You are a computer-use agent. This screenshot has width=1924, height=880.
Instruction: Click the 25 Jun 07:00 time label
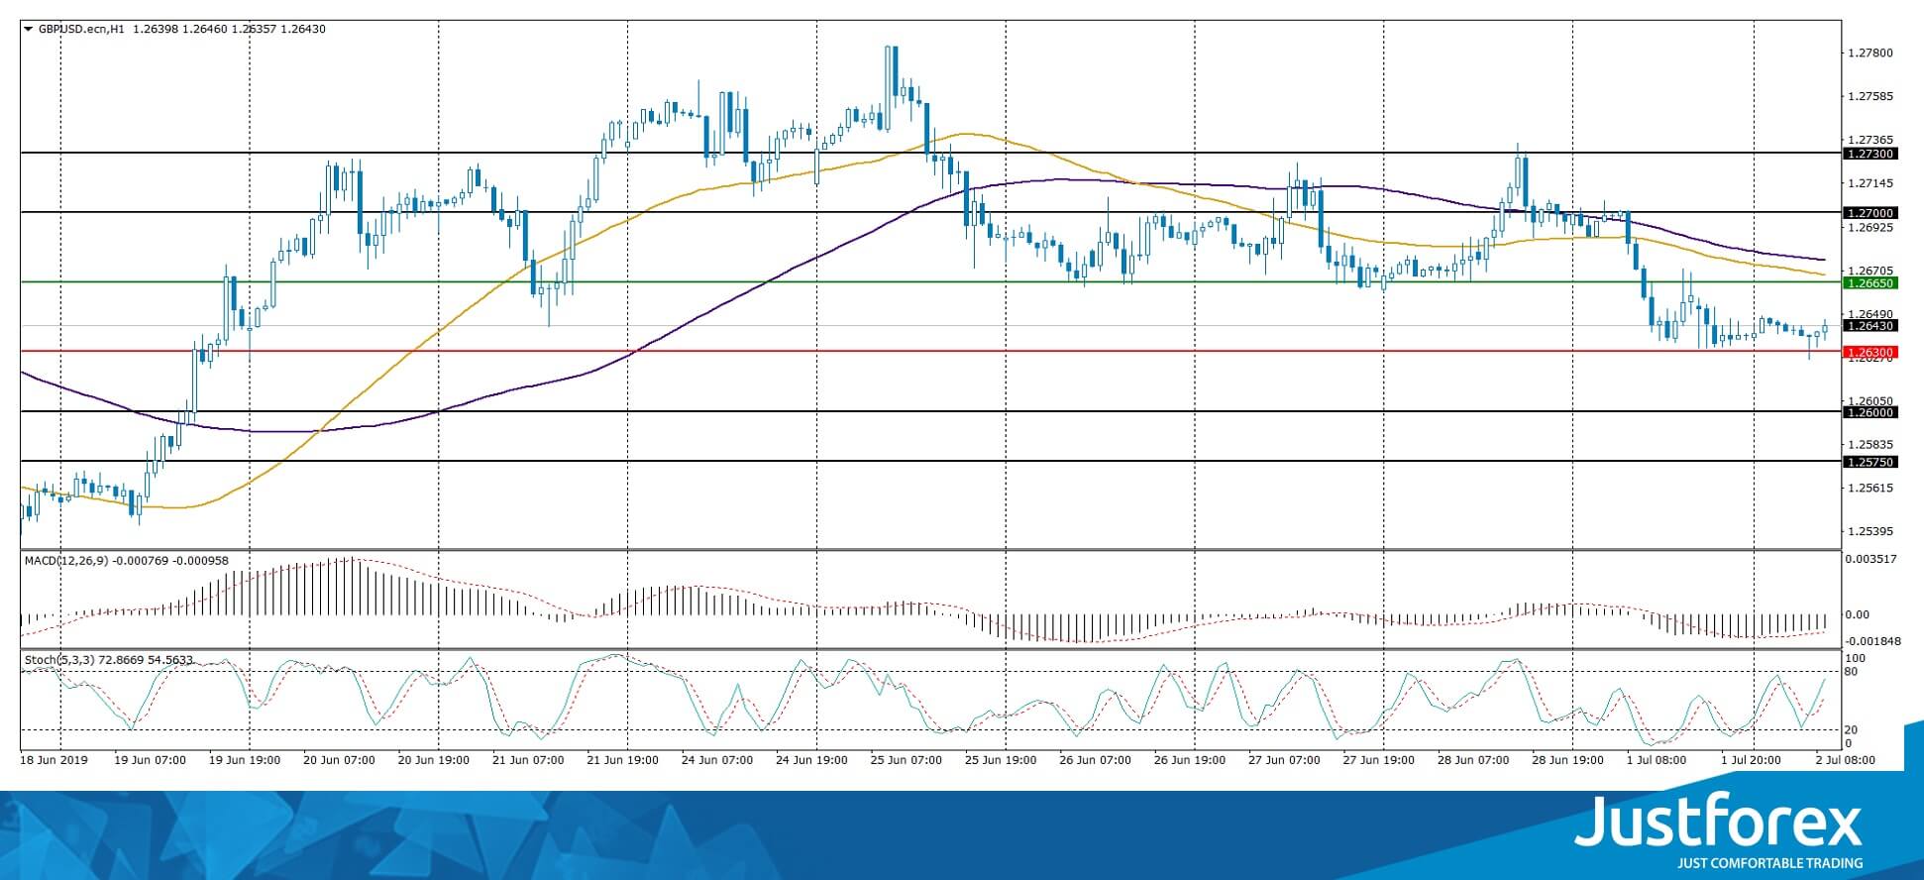906,760
